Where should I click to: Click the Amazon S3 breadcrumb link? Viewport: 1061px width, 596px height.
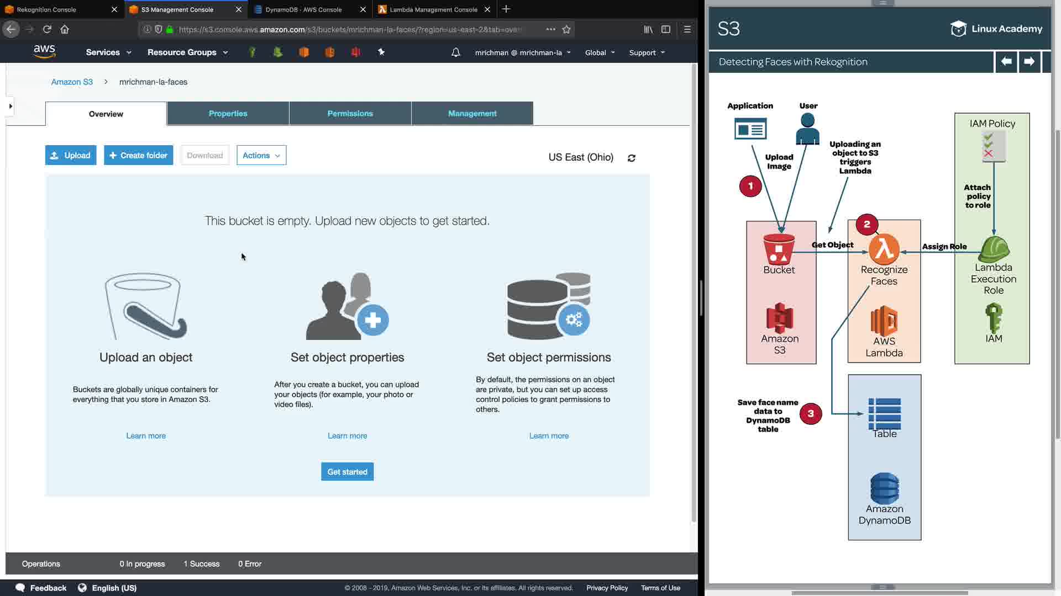click(x=72, y=82)
